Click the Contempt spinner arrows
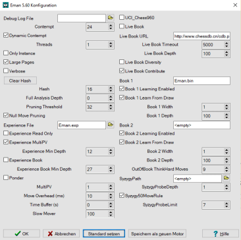The height and width of the screenshot is (240, 241). coord(111,27)
